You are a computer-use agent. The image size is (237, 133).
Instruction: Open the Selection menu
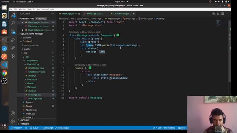[22, 9]
